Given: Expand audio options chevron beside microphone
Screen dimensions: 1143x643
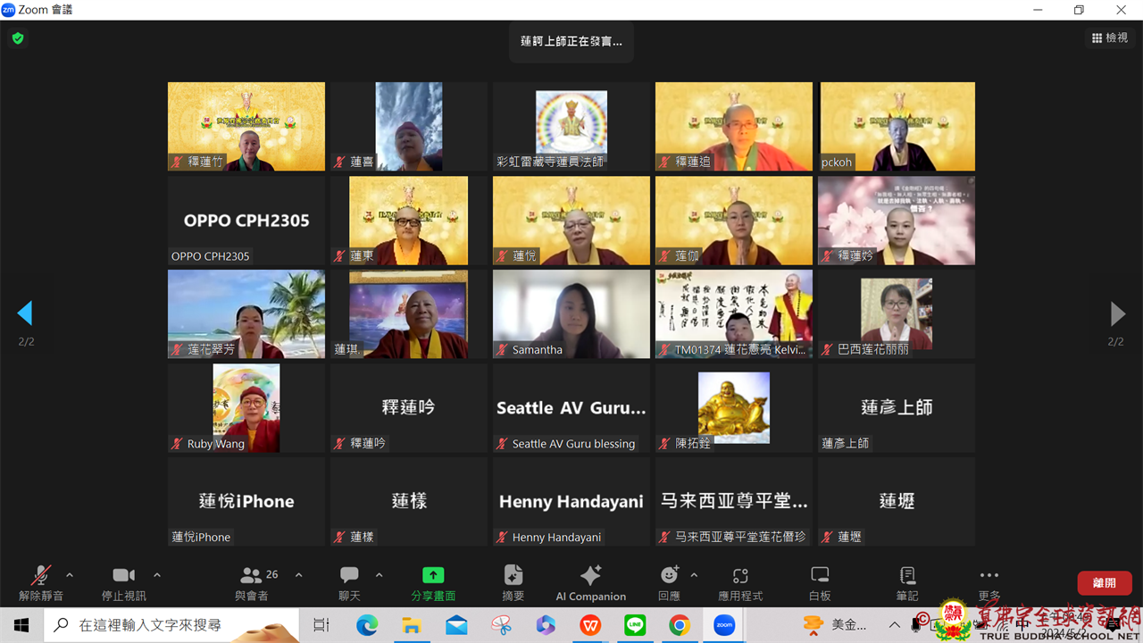Looking at the screenshot, I should pyautogui.click(x=70, y=575).
